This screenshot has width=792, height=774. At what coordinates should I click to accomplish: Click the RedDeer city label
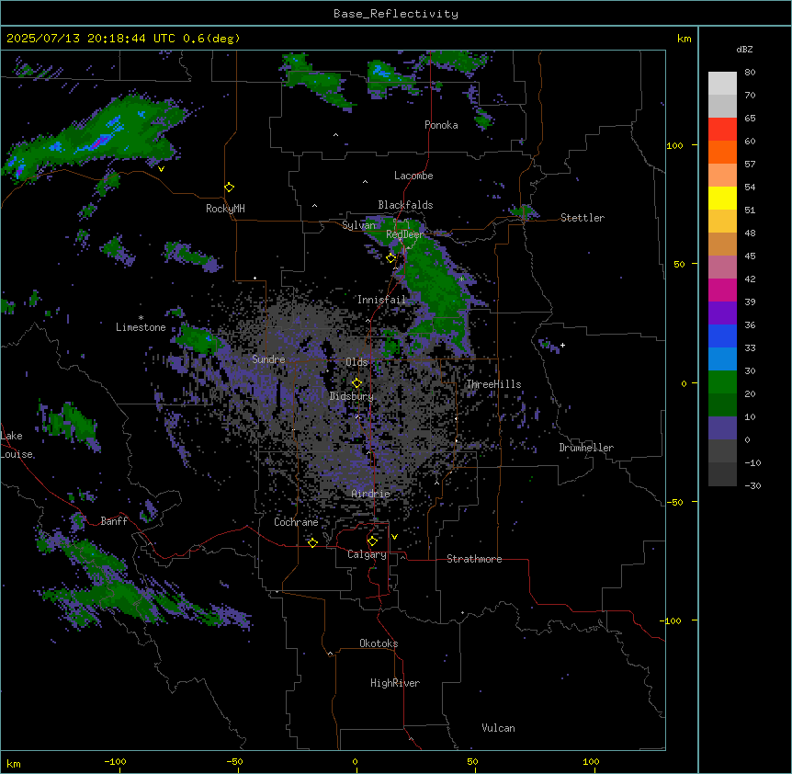coord(404,234)
